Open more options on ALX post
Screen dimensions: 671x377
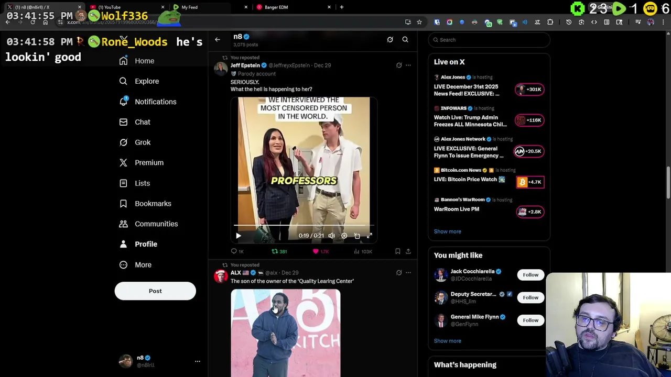pyautogui.click(x=408, y=273)
